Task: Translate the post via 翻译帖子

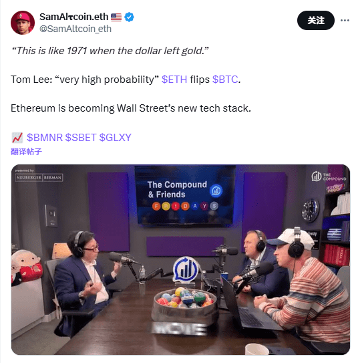Action: 26,152
